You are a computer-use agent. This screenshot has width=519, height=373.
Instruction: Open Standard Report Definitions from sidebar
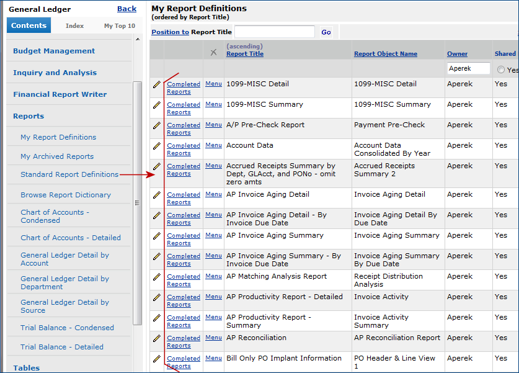69,174
